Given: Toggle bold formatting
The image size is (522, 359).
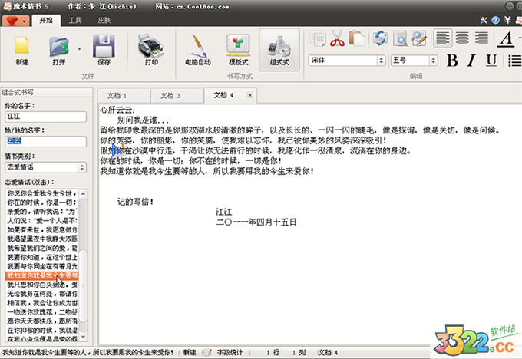Looking at the screenshot, I should pos(452,61).
